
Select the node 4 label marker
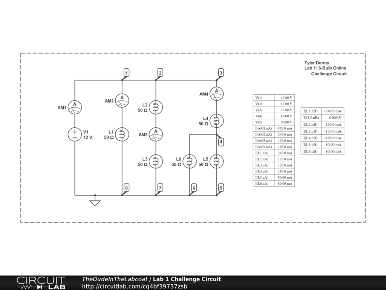[x=221, y=142]
